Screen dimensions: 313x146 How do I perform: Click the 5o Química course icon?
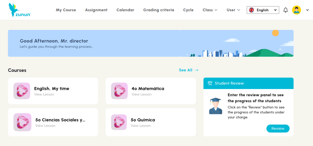tap(119, 122)
